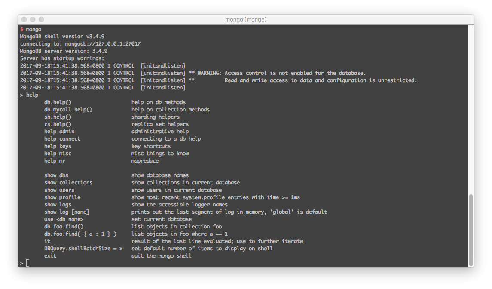Click 'db.mycoll.help()' in help output
492x289 pixels.
click(68, 109)
